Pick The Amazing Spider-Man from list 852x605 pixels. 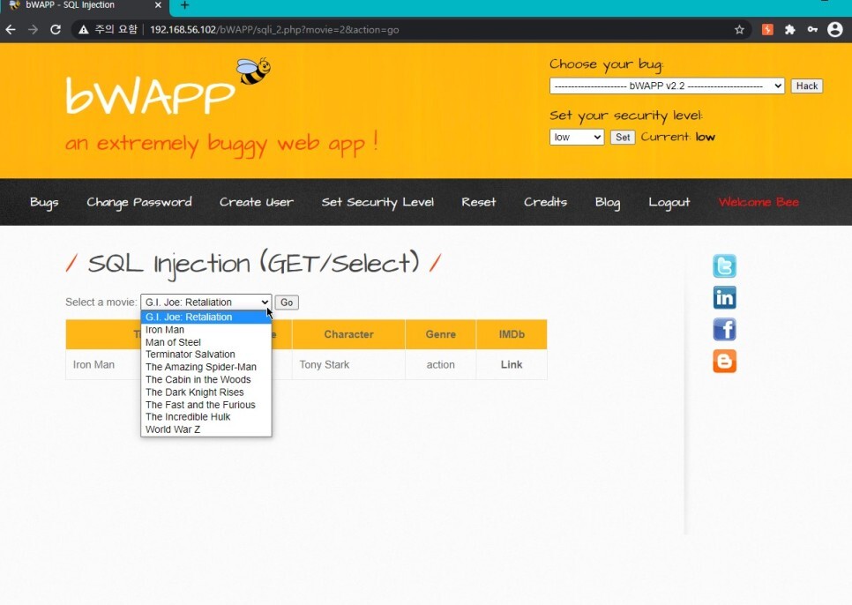(x=206, y=367)
